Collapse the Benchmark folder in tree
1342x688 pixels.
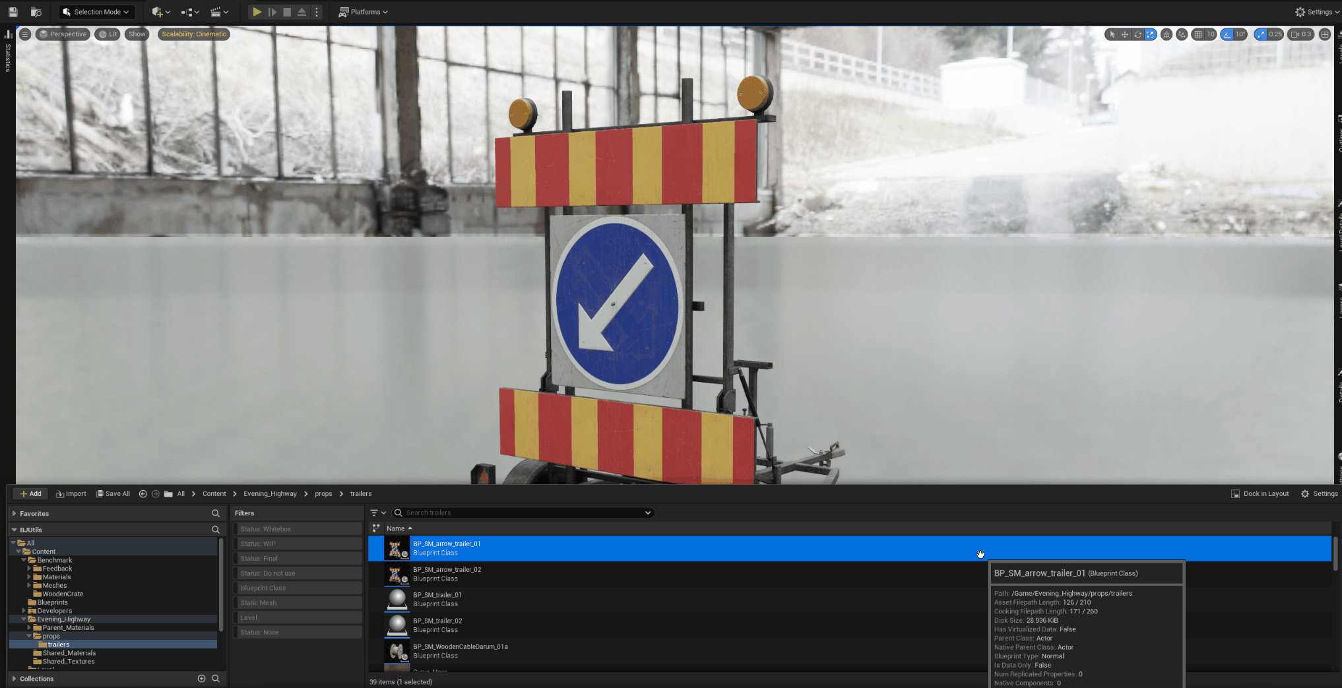(24, 560)
